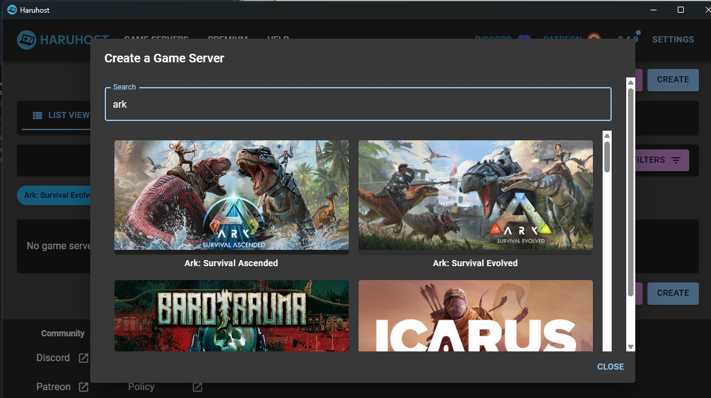Viewport: 711px width, 398px height.
Task: Maximize the Haruhost window
Action: tap(681, 10)
